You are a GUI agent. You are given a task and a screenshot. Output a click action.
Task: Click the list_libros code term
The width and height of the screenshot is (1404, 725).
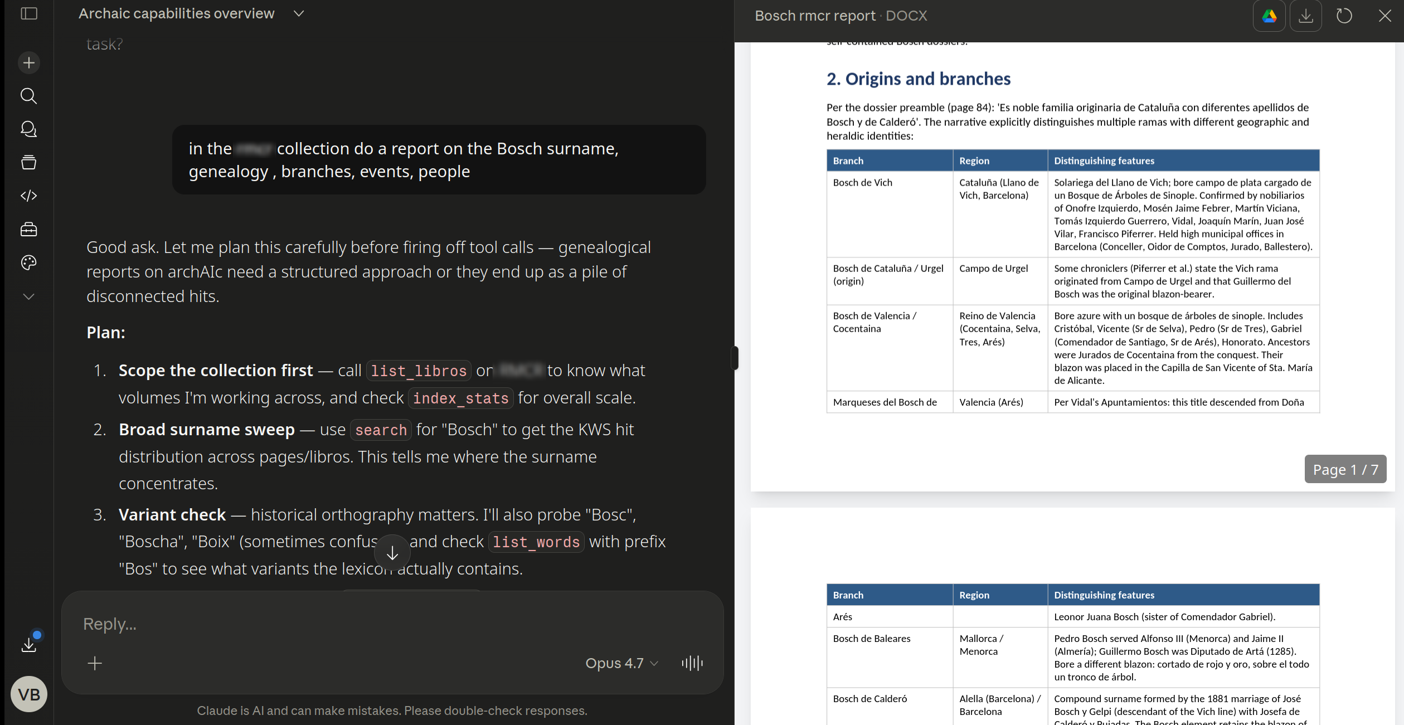[x=419, y=371]
